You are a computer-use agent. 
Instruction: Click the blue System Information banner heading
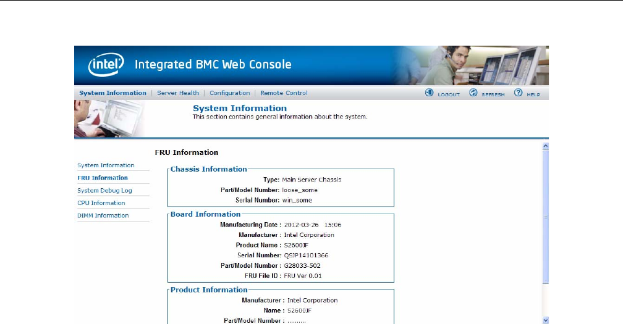[240, 108]
